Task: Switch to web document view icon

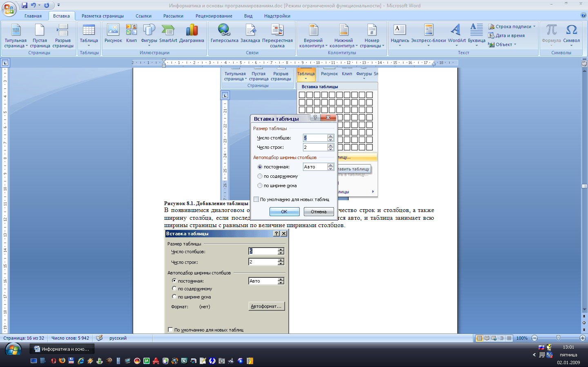Action: 494,338
